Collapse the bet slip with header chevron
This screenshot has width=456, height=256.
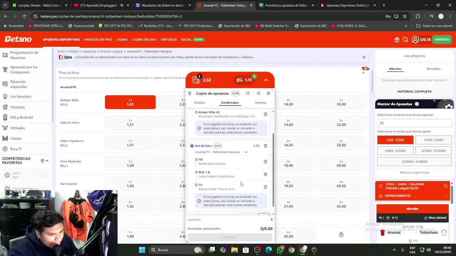pyautogui.click(x=266, y=80)
